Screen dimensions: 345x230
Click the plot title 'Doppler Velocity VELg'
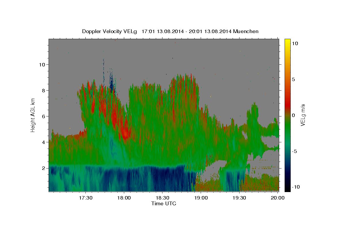110,31
